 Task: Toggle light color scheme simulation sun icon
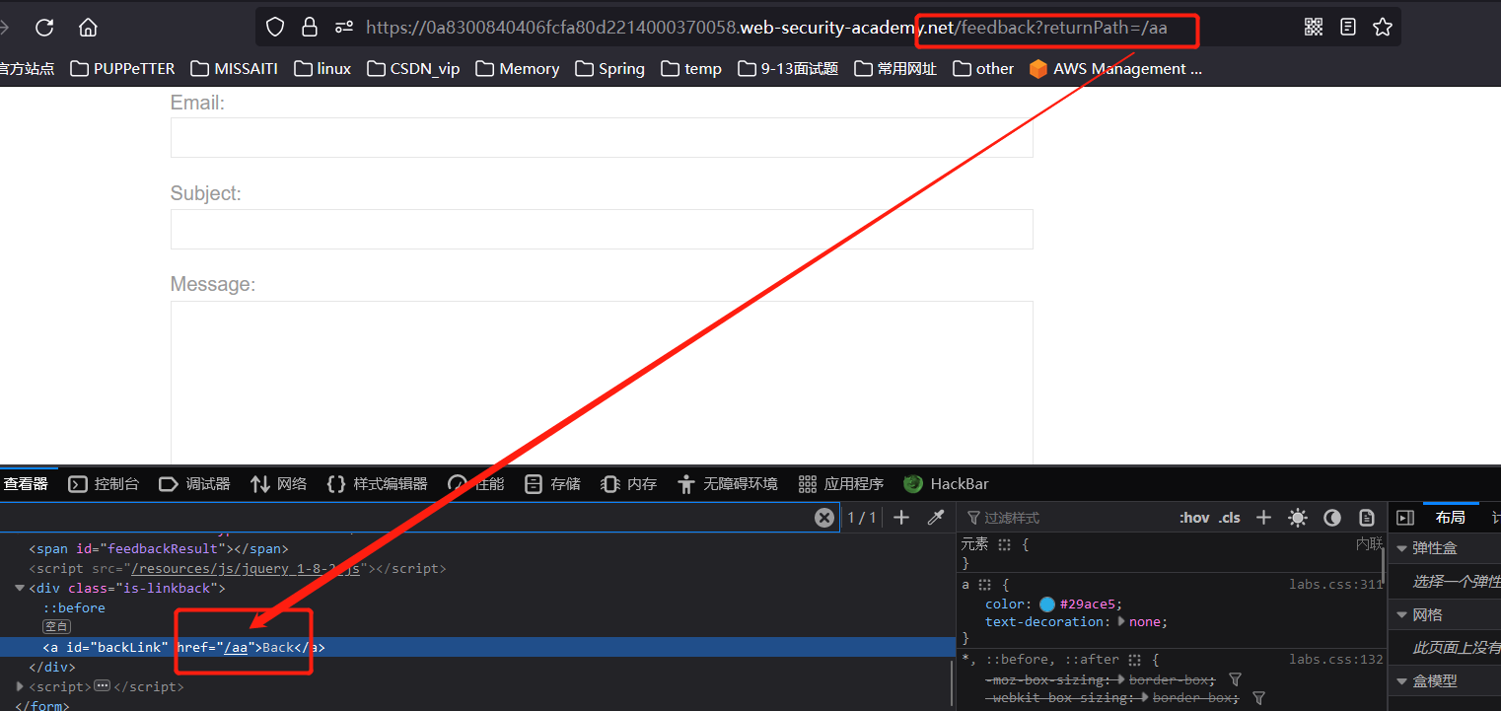[x=1298, y=518]
